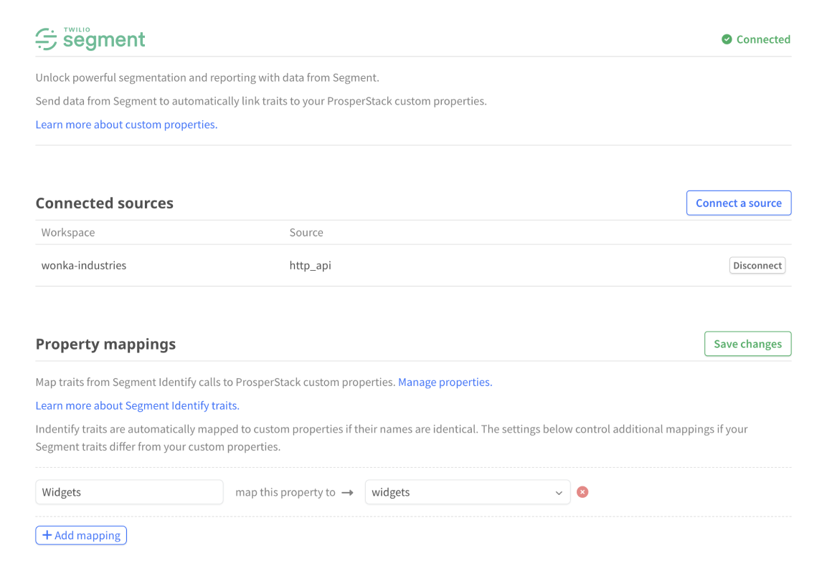827x573 pixels.
Task: Add a new mapping
Action: (81, 535)
